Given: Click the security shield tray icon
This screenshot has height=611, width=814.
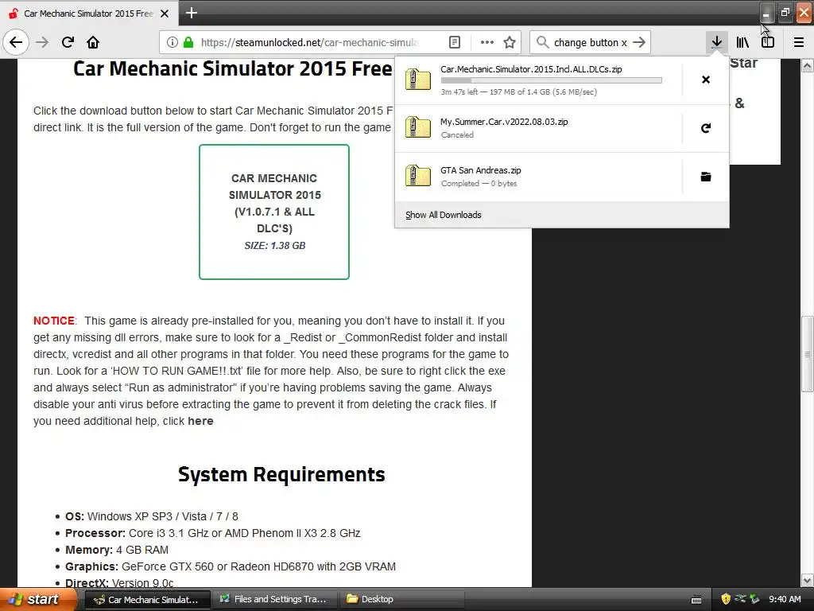Looking at the screenshot, I should click(726, 599).
